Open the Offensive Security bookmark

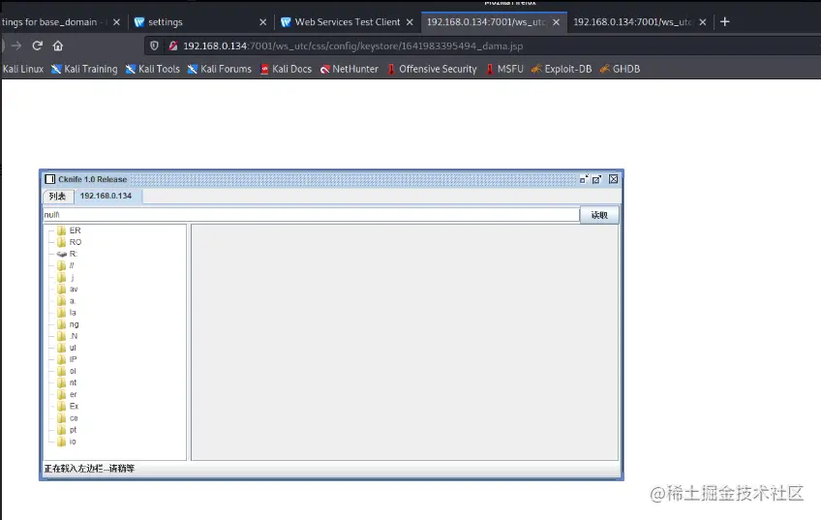click(x=432, y=69)
